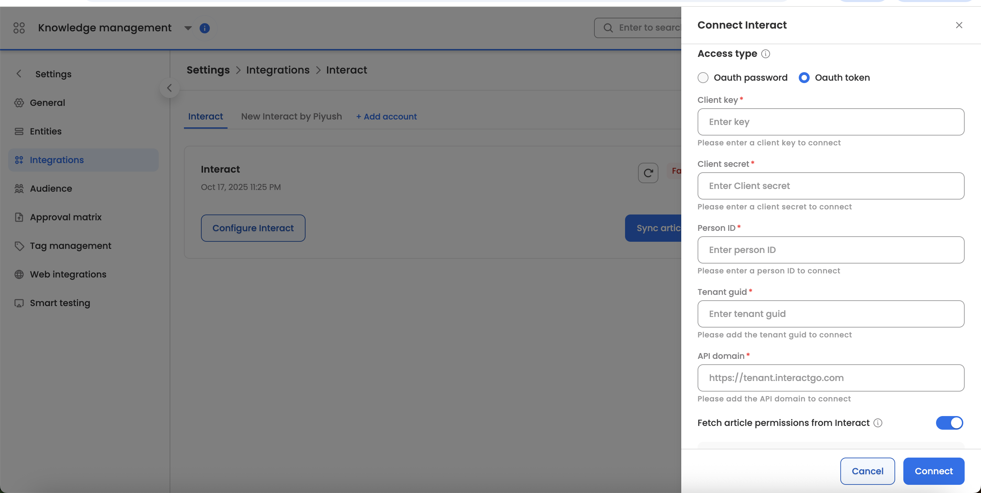The width and height of the screenshot is (981, 493).
Task: Select the Oauth token radio option
Action: click(804, 78)
